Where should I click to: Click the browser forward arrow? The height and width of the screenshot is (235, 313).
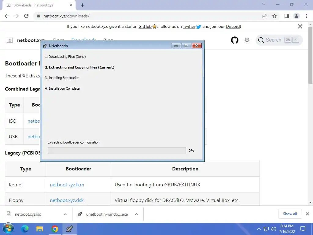pyautogui.click(x=17, y=16)
